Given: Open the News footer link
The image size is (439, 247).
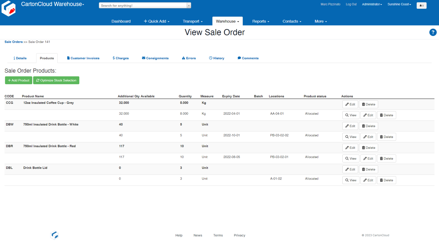Looking at the screenshot, I should pyautogui.click(x=198, y=235).
